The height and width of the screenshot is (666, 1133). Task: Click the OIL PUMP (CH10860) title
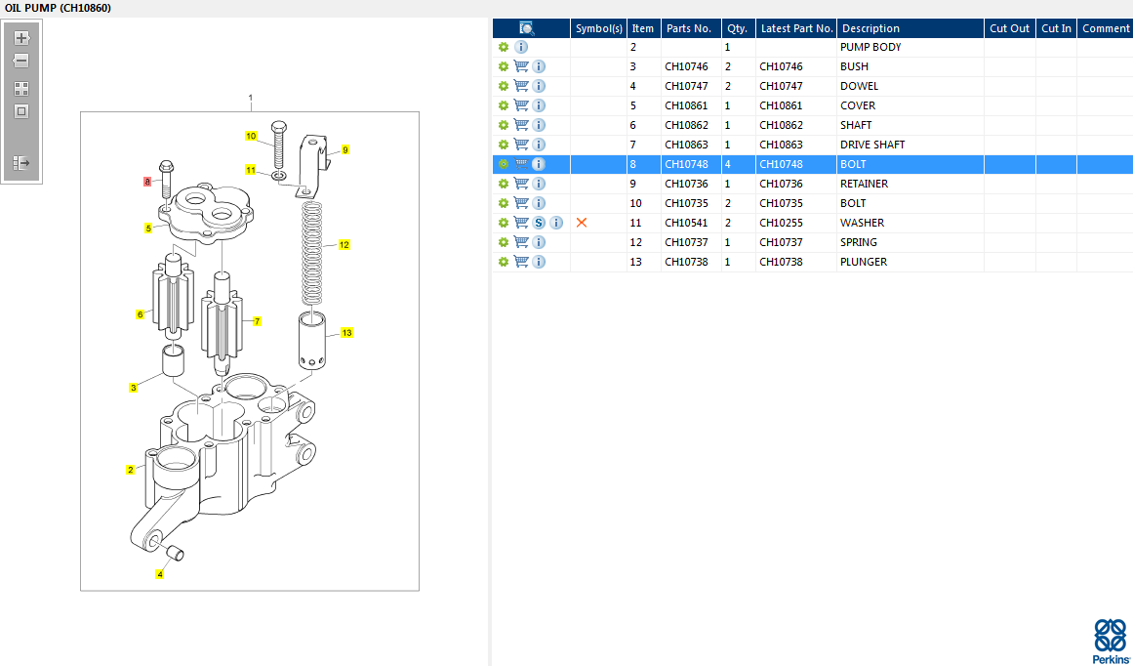tap(58, 8)
